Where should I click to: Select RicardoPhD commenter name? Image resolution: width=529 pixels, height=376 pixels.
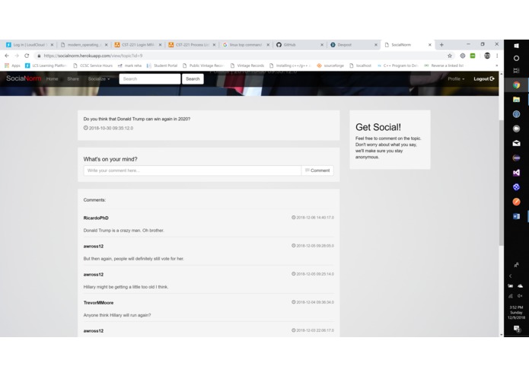click(x=96, y=218)
